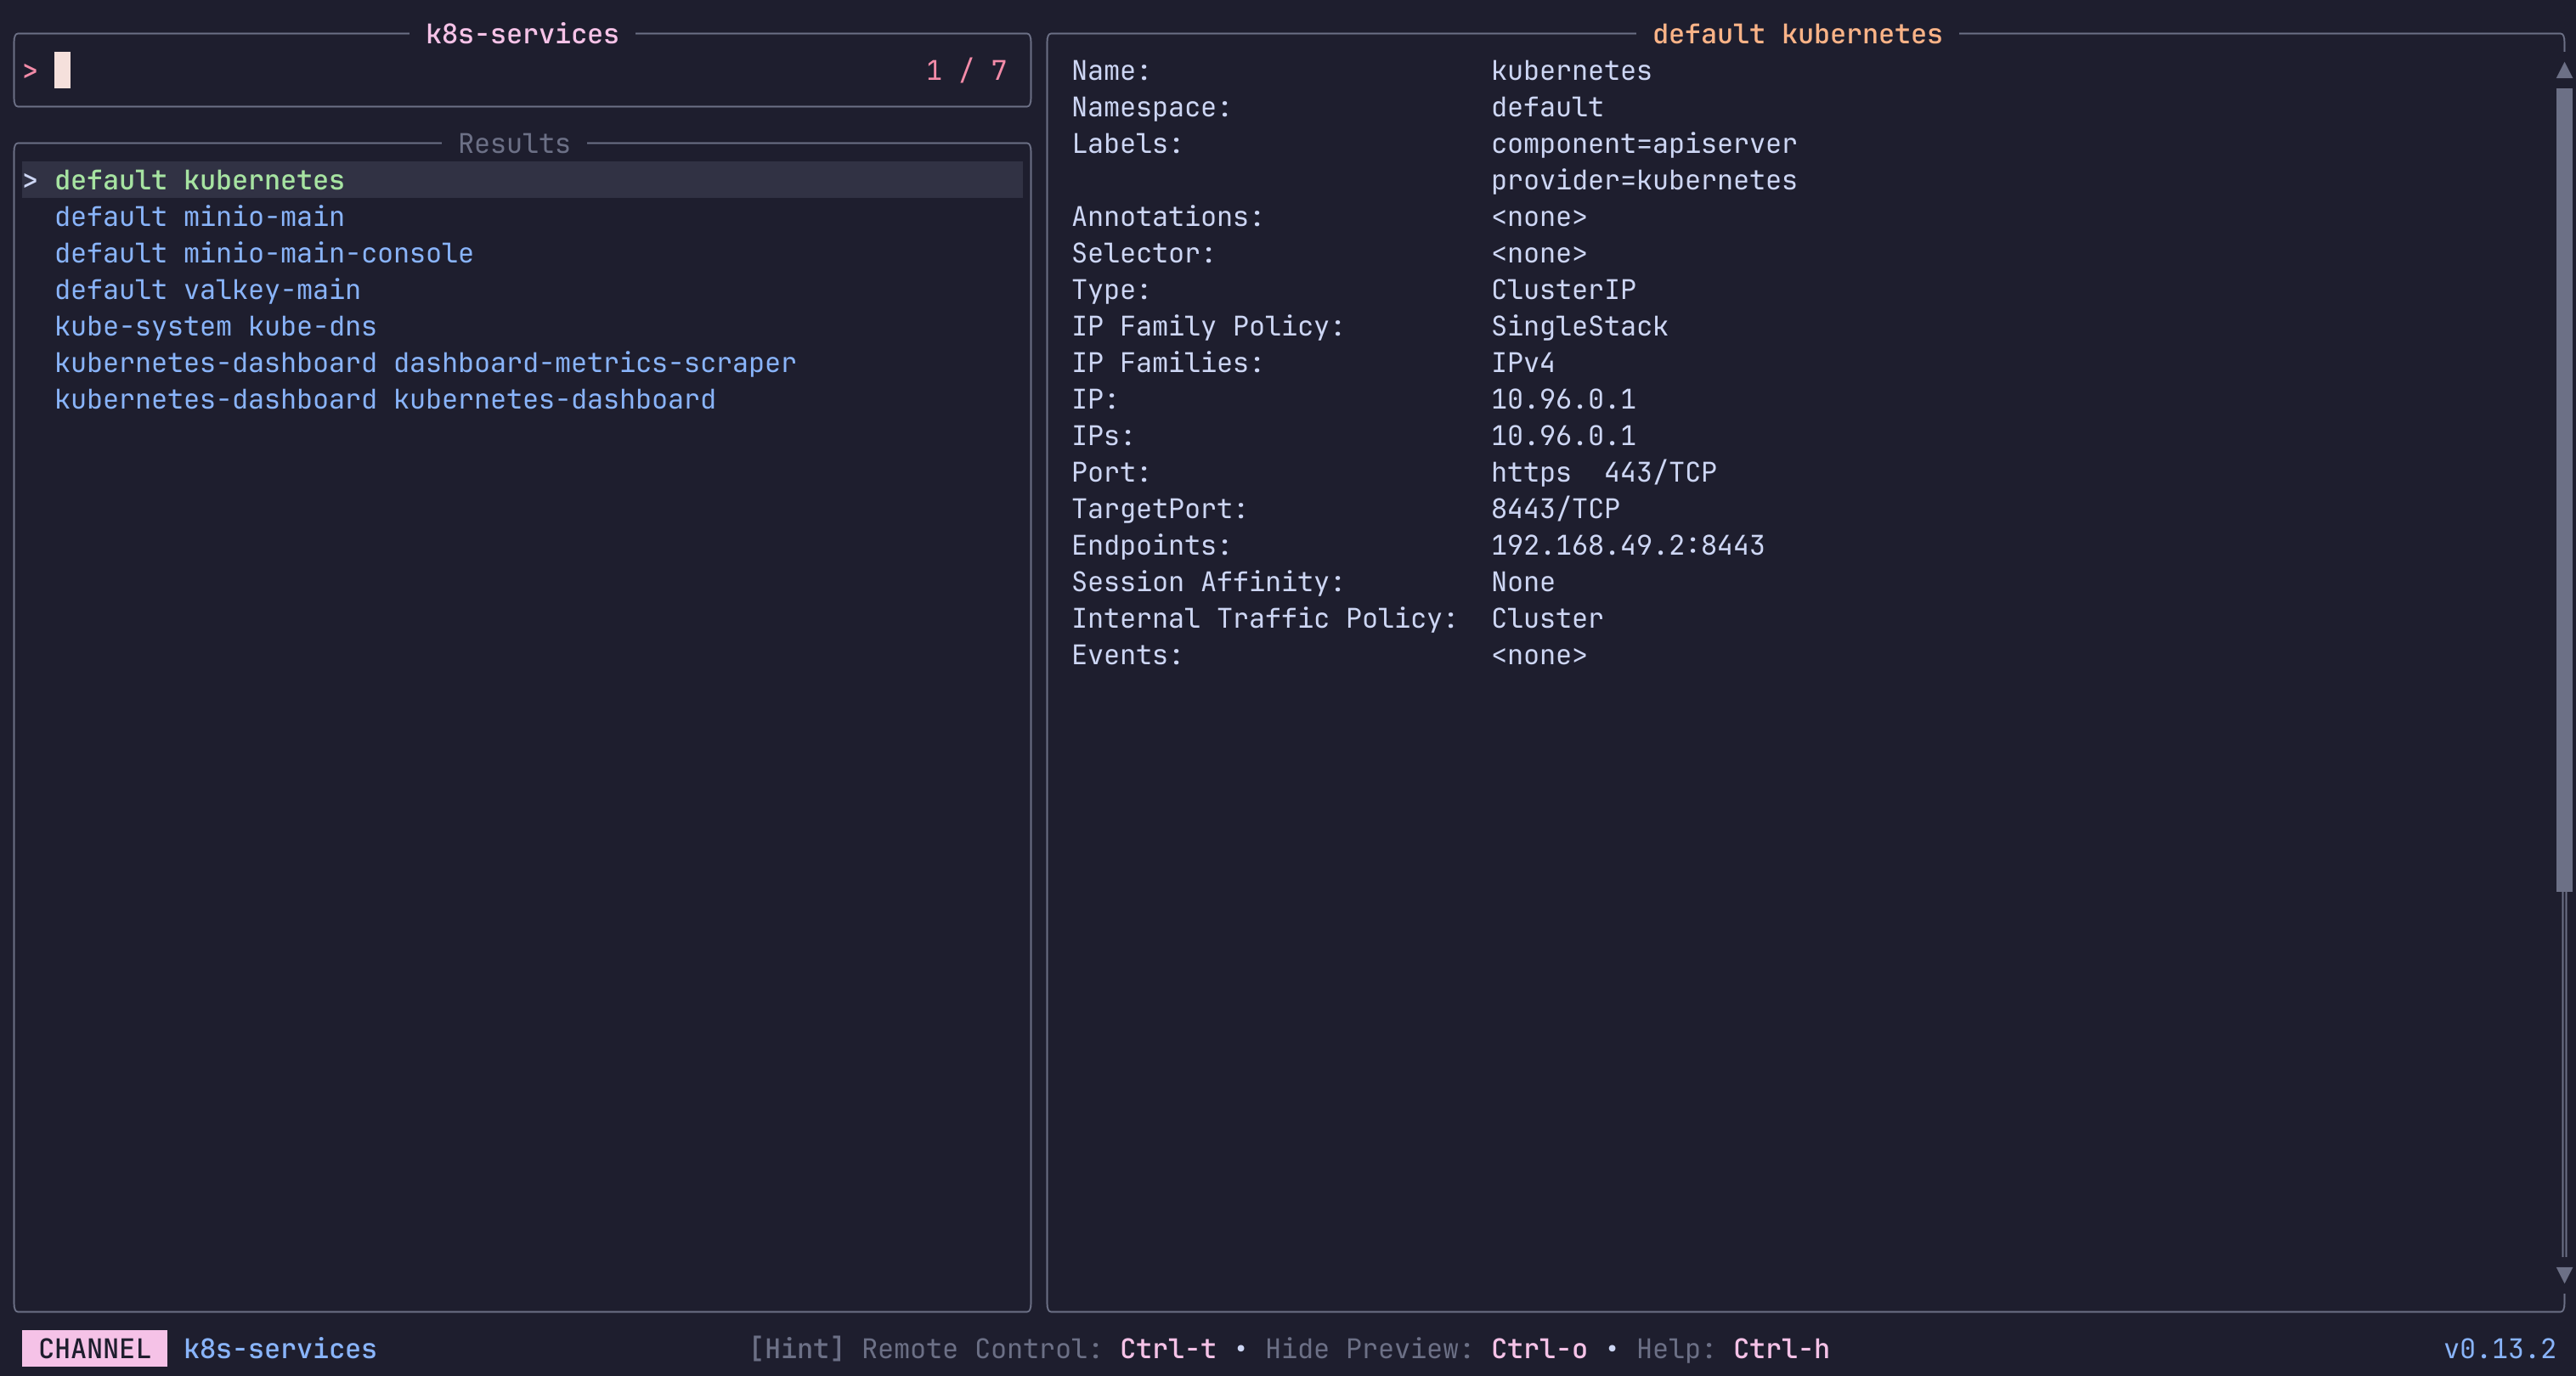The width and height of the screenshot is (2576, 1376).
Task: Click the https 443/TCP port value
Action: point(1604,472)
